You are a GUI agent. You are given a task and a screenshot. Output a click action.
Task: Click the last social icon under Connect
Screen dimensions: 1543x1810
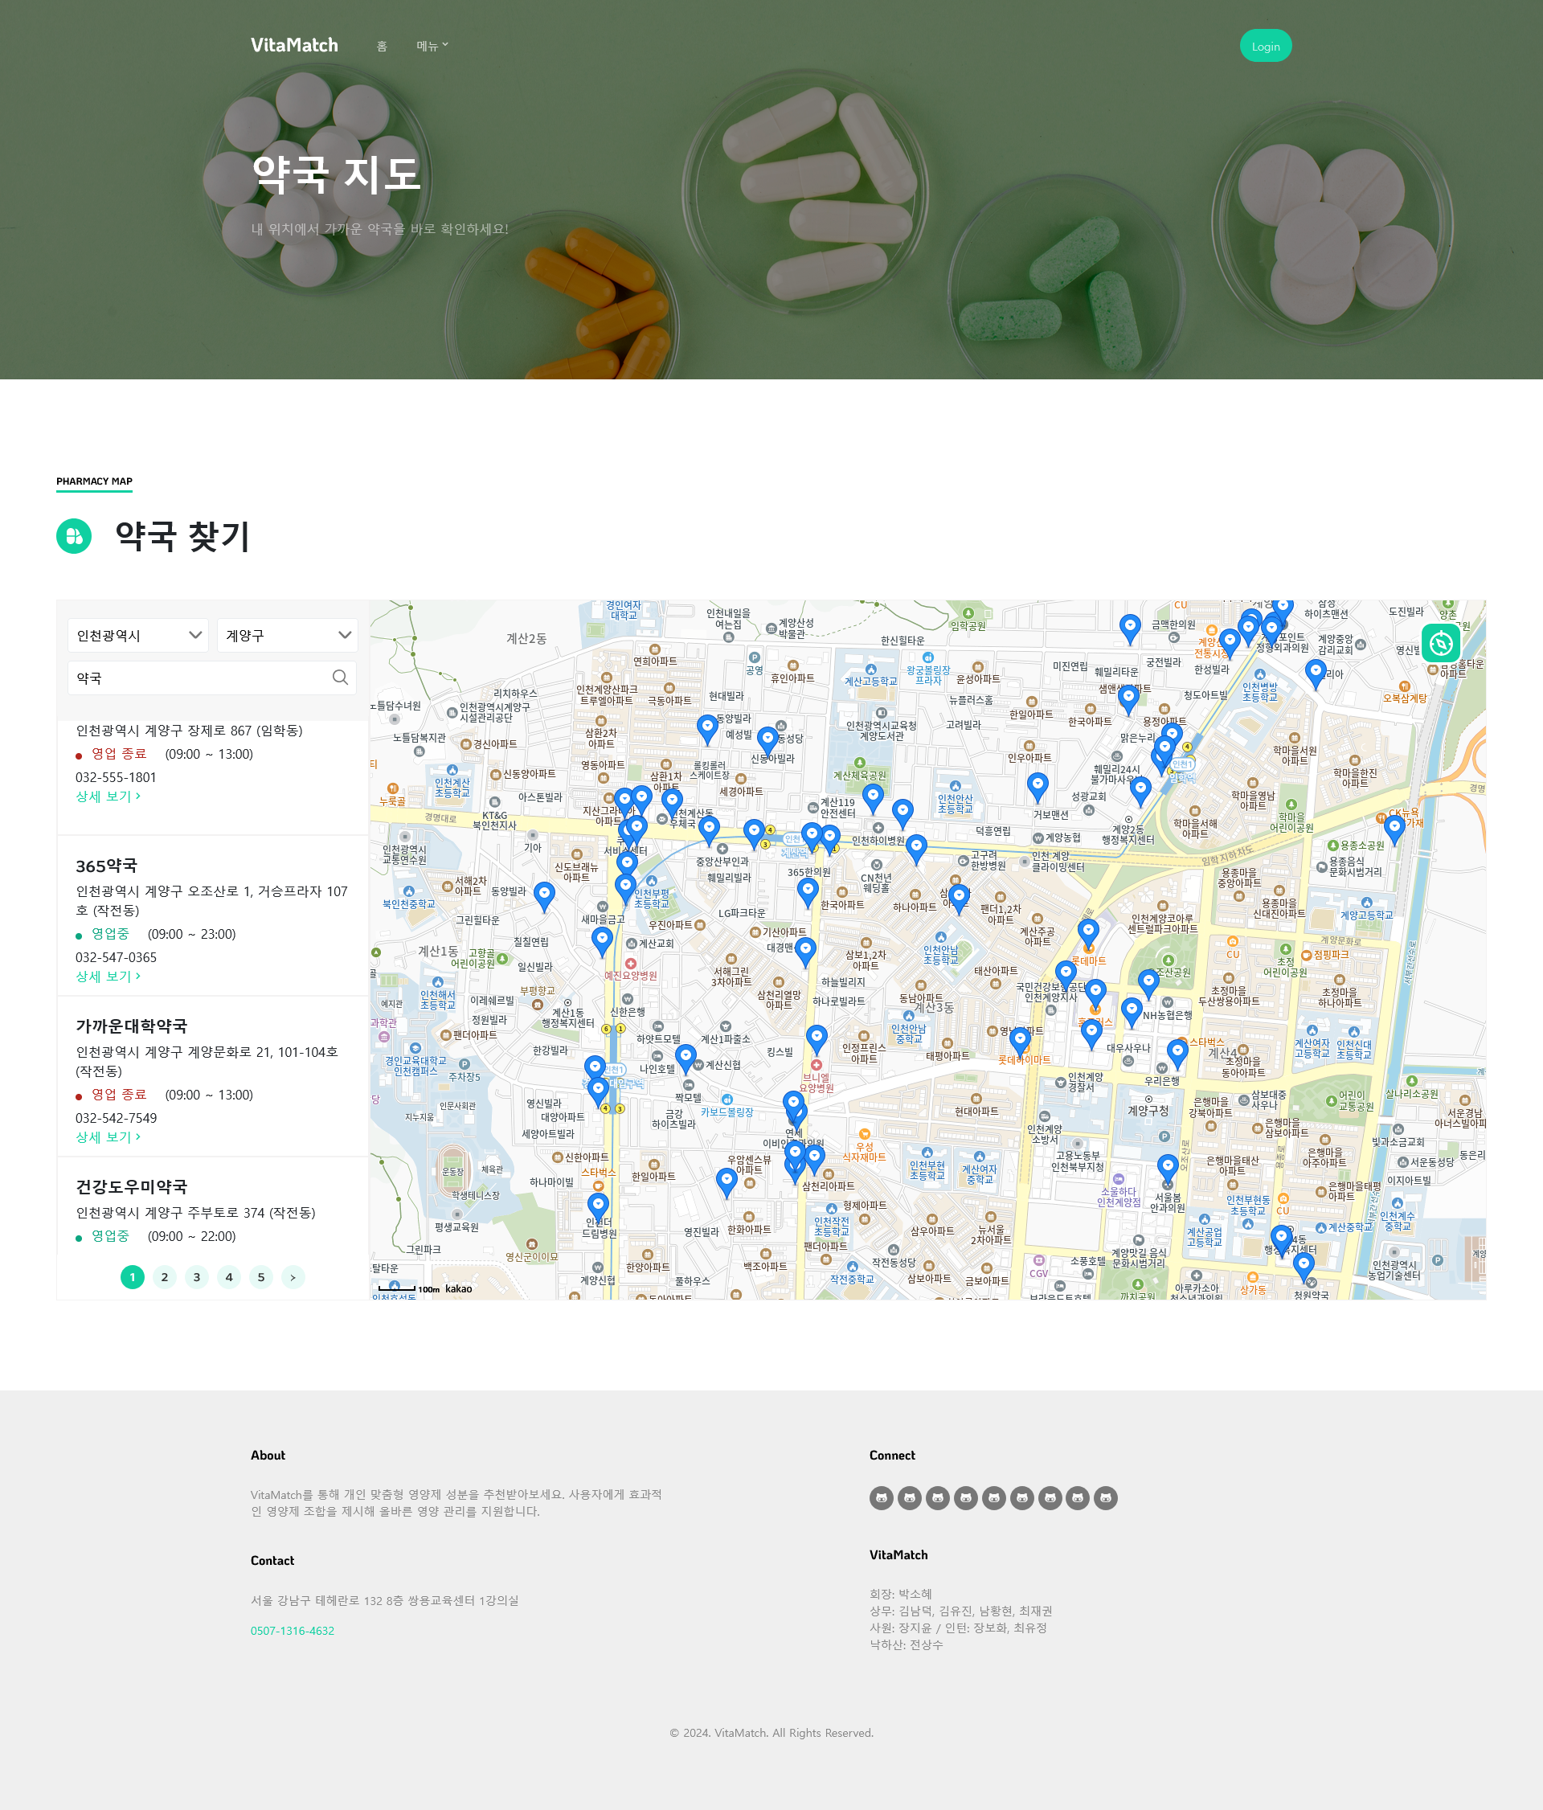pyautogui.click(x=1106, y=1498)
